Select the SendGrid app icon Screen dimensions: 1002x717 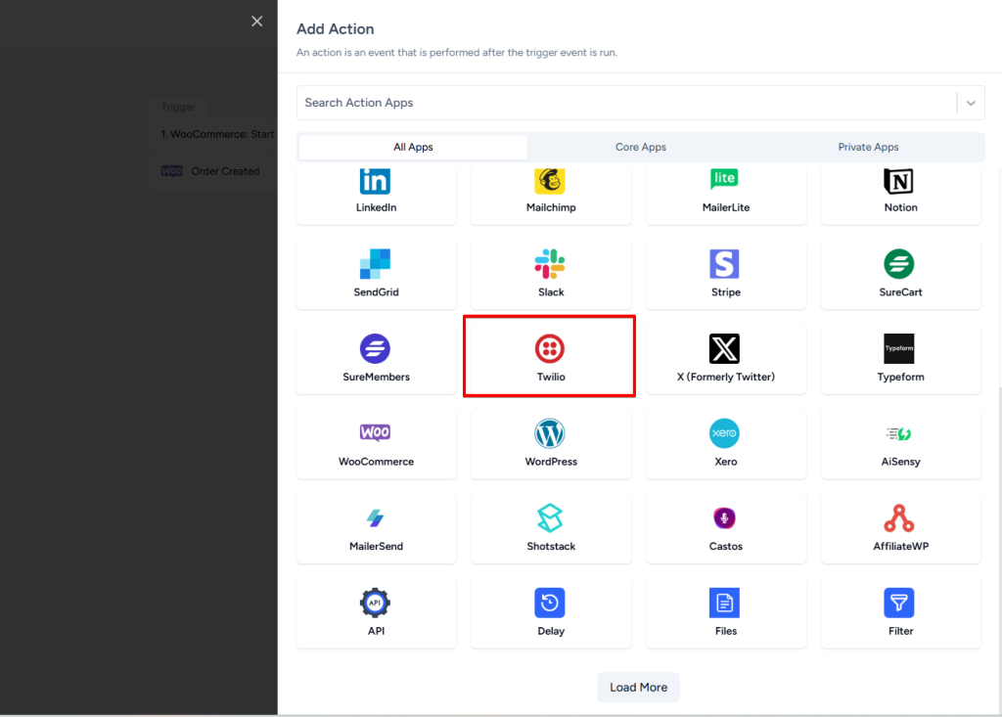coord(376,264)
